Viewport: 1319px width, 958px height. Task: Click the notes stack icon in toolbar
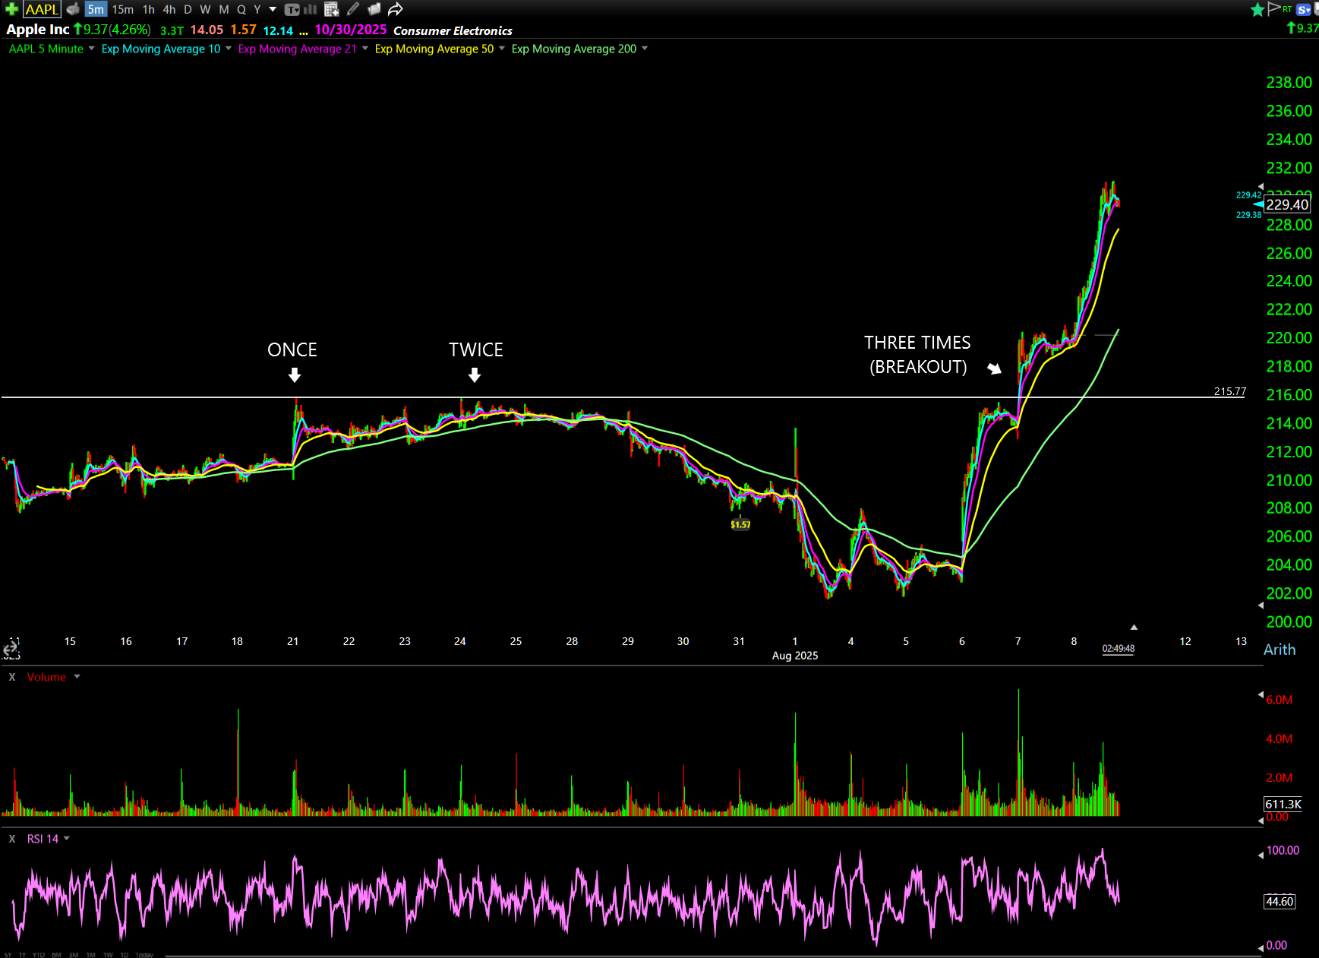[374, 9]
